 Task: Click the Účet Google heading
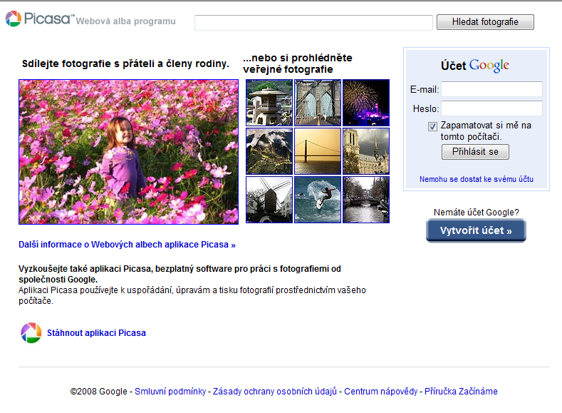[475, 66]
